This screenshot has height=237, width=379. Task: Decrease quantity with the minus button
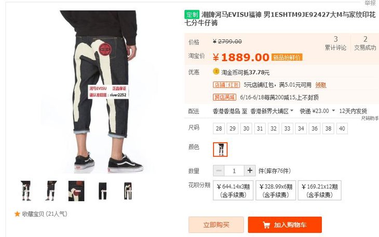point(219,171)
